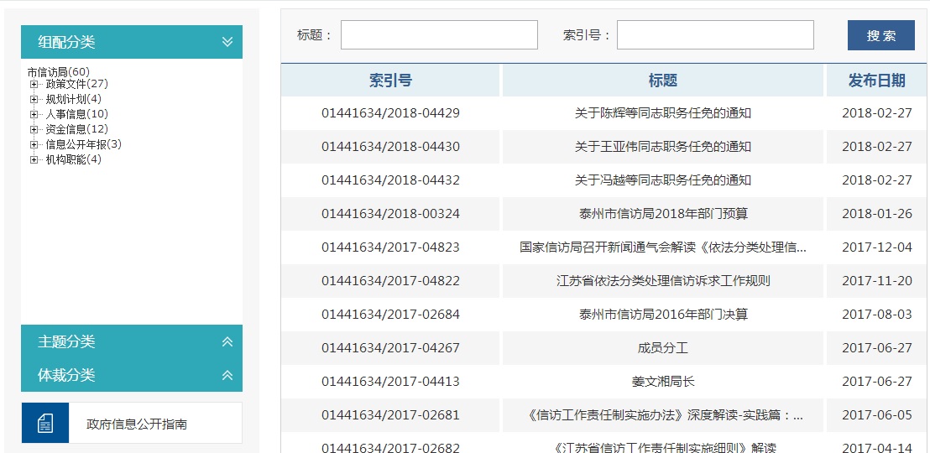Click index number 01441634/2018-00324

[391, 213]
